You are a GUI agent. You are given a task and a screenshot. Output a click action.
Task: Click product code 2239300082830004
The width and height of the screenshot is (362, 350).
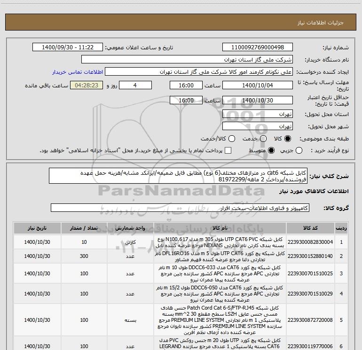pyautogui.click(x=310, y=242)
